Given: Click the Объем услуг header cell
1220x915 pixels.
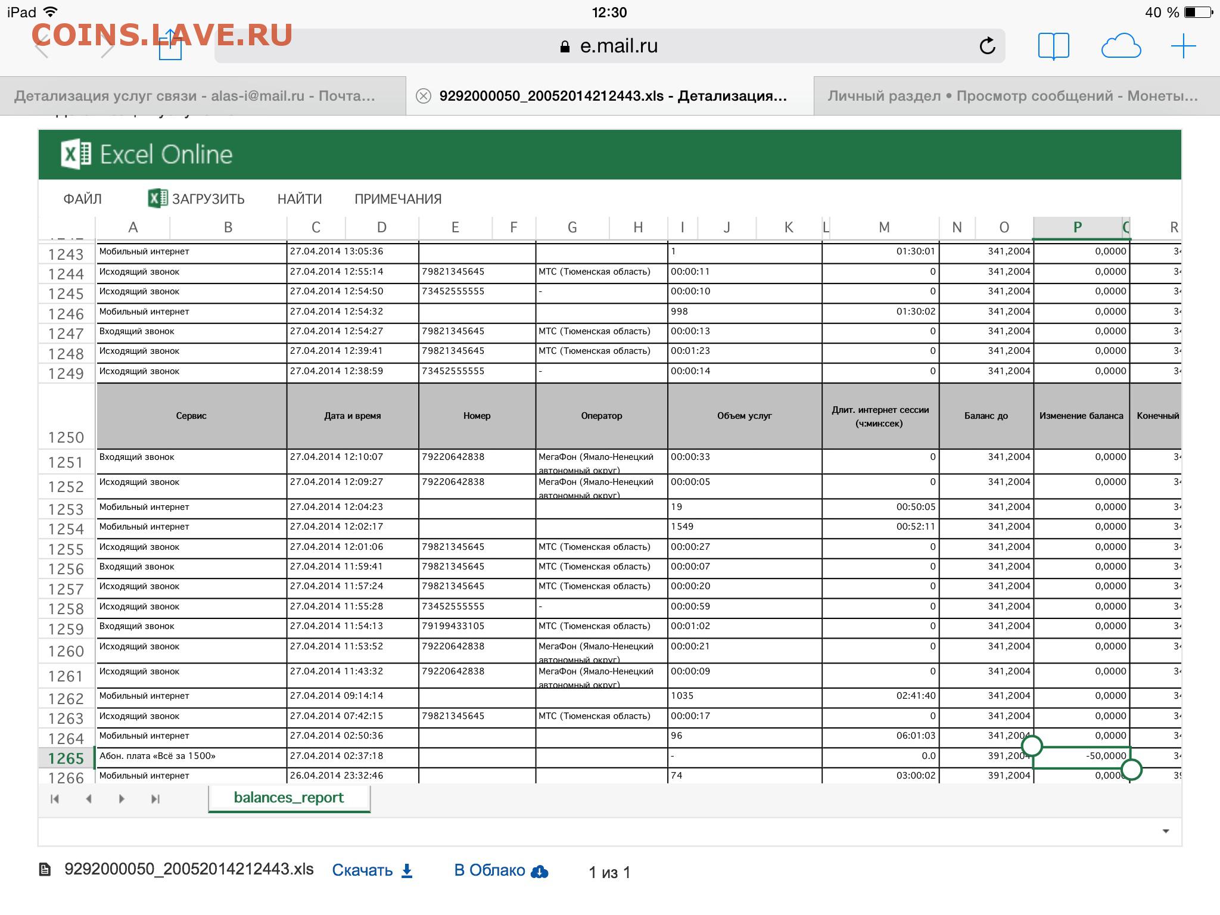Looking at the screenshot, I should (745, 416).
